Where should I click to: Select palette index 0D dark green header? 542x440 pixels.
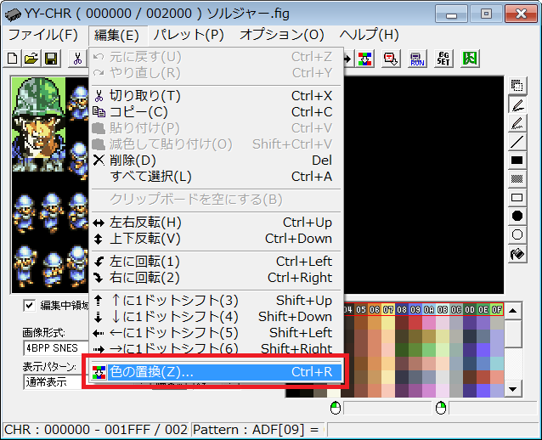470,310
